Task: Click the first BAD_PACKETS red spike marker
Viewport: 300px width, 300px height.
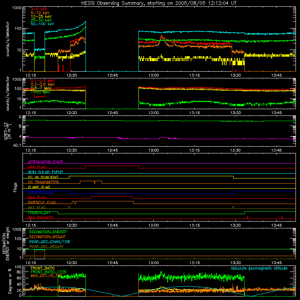Action: pyautogui.click(x=247, y=217)
